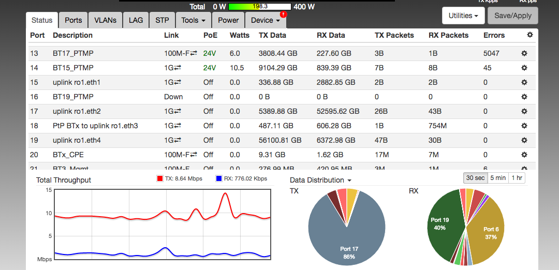Screen dimensions: 559x270
Task: Open settings gear for port 13 BT17_PTMP
Action: click(x=524, y=53)
